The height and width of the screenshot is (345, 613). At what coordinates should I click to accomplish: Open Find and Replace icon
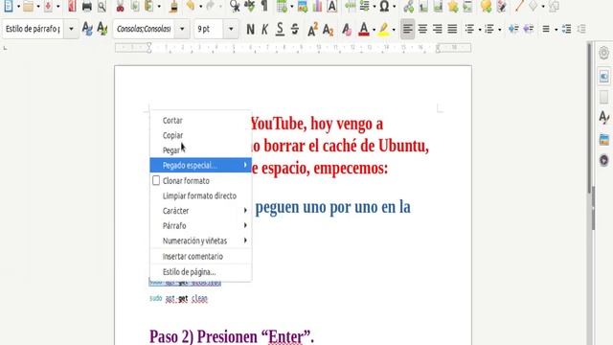click(235, 6)
